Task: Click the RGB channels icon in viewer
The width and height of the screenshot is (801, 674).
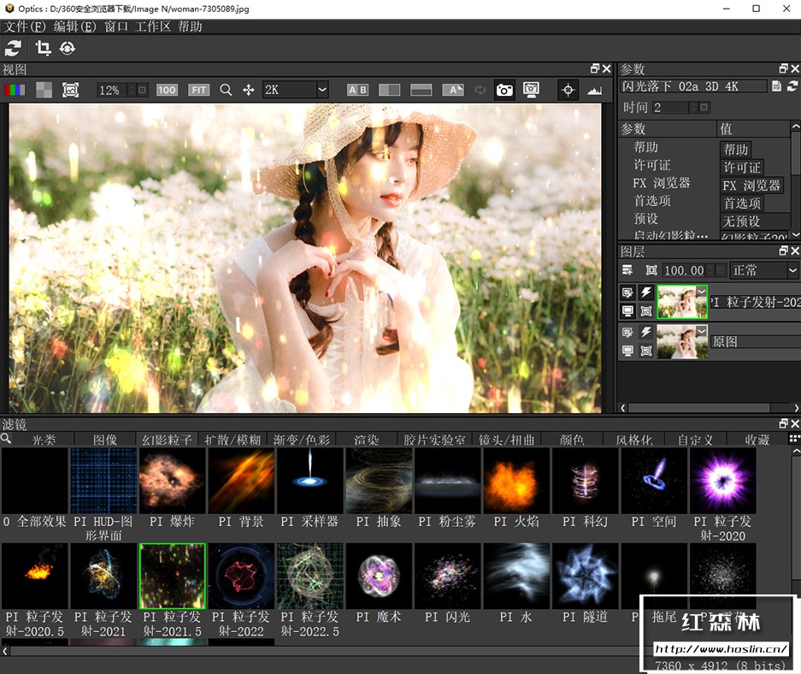Action: click(x=15, y=90)
